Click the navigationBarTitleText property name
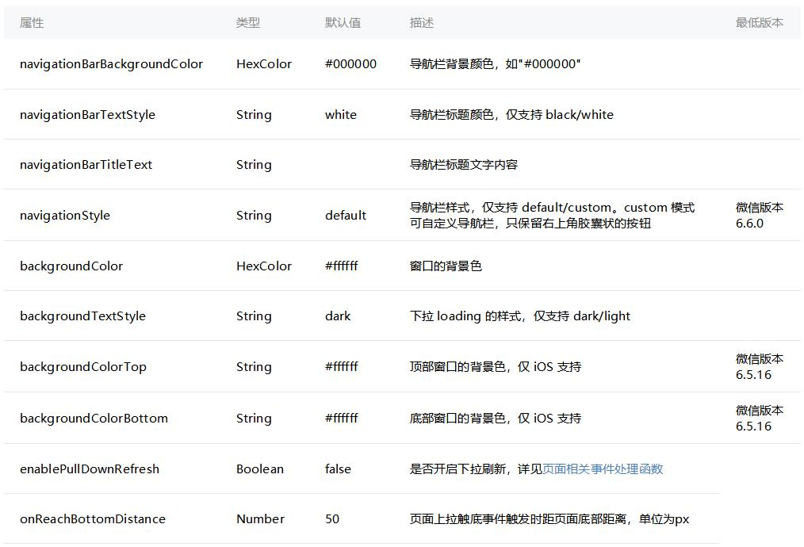804x547 pixels. [x=86, y=165]
